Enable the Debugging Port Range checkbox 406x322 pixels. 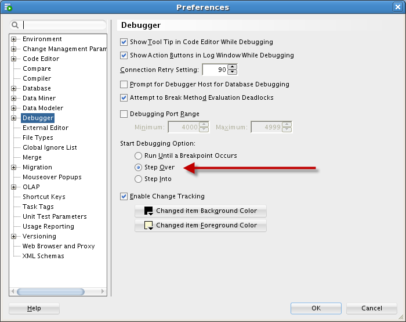coord(124,114)
